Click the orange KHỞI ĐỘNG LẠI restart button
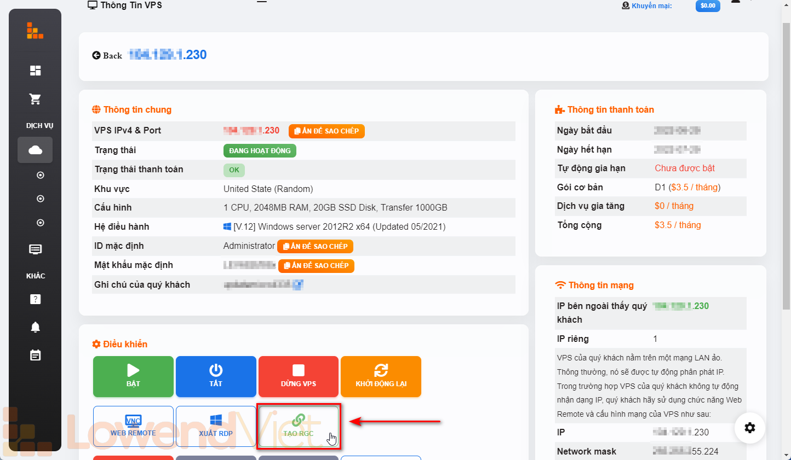Screen dimensions: 791x460 pos(381,376)
